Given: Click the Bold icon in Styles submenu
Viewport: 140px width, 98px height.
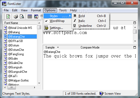Looking at the screenshot, I should click(75, 16).
